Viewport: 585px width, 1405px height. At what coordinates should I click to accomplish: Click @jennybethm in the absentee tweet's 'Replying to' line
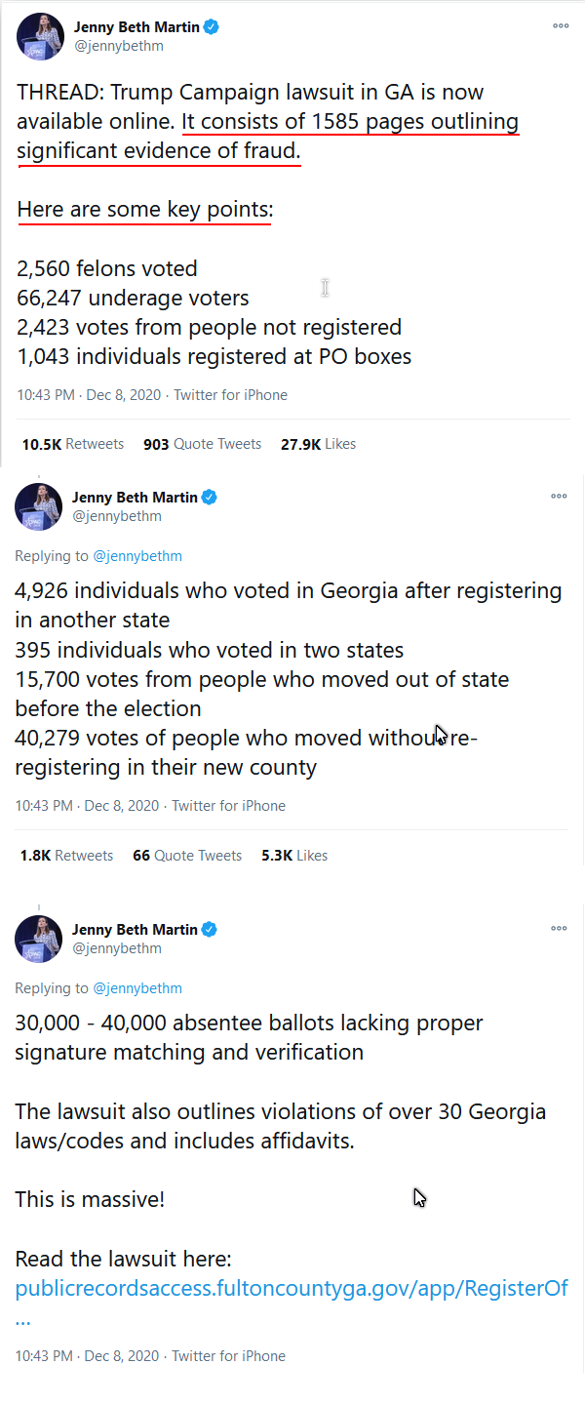coord(137,988)
